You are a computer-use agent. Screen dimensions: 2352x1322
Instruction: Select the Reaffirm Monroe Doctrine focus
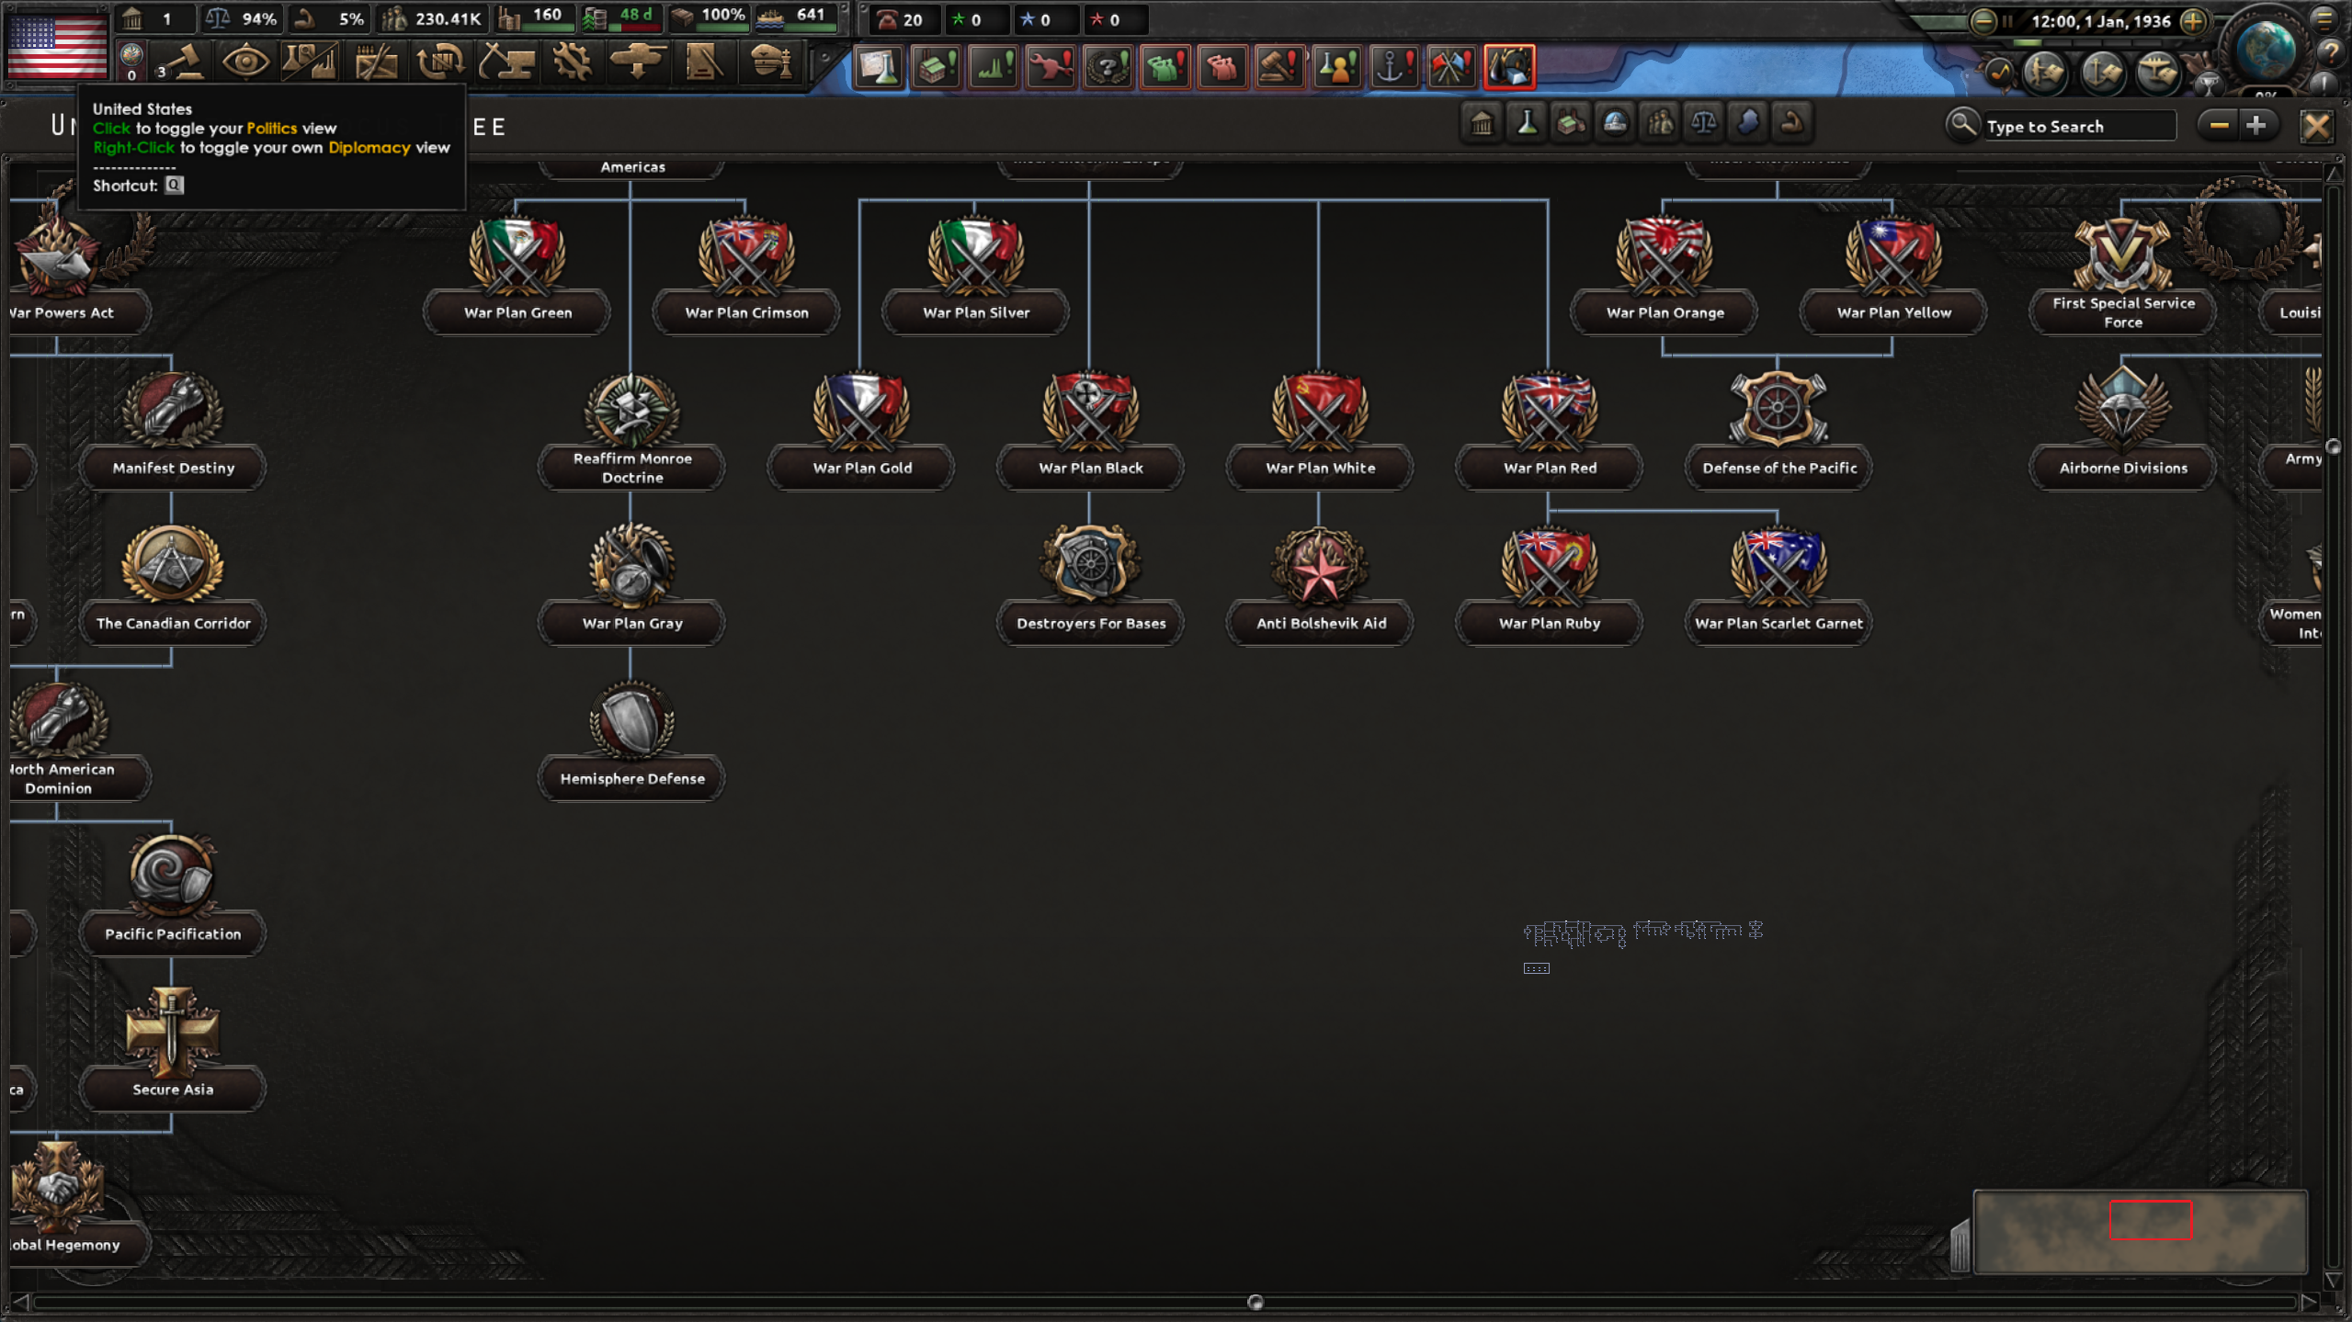tap(632, 429)
